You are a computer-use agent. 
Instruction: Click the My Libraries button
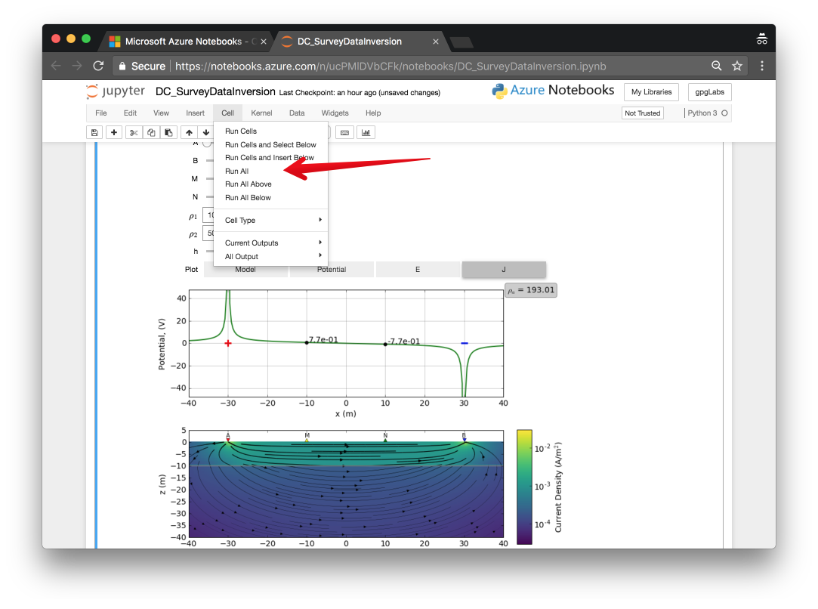651,92
